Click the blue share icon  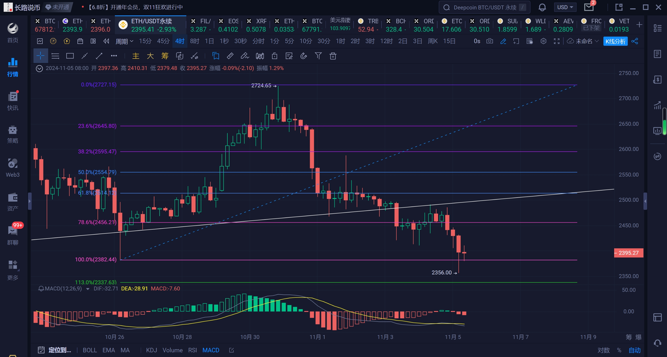(635, 41)
